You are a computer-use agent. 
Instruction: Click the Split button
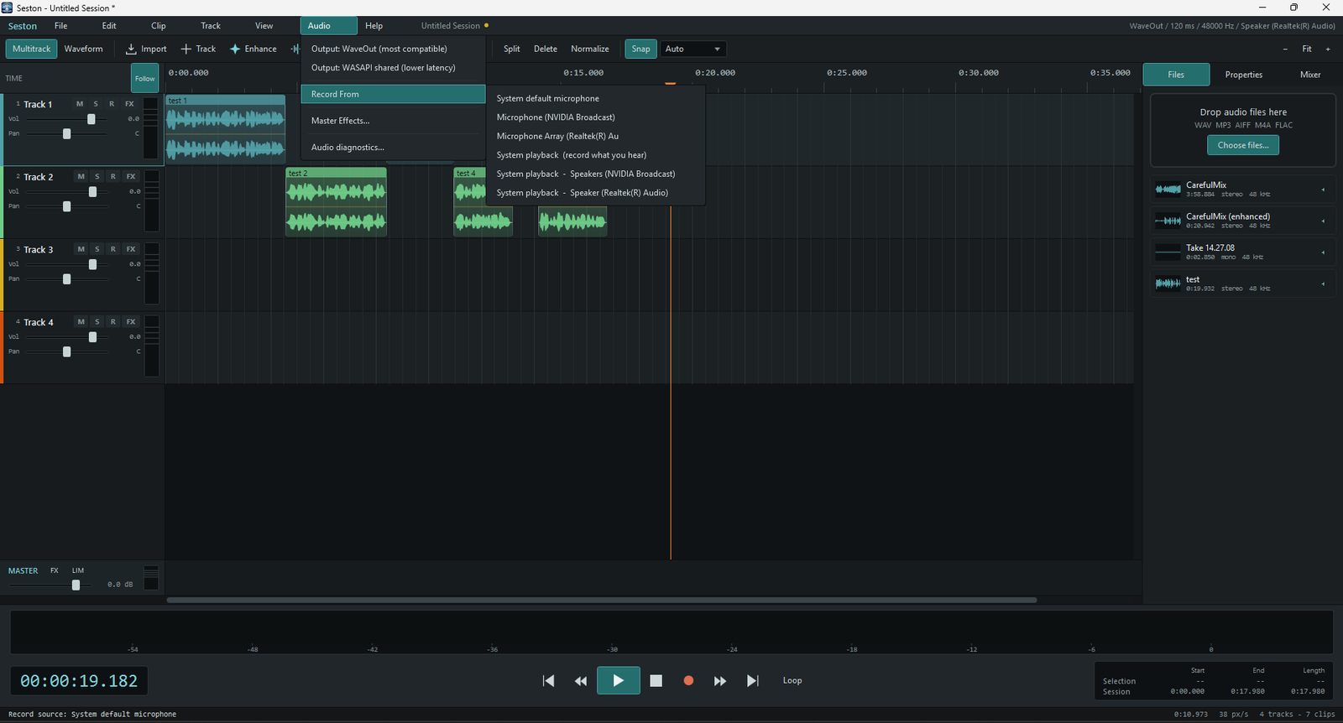coord(512,49)
